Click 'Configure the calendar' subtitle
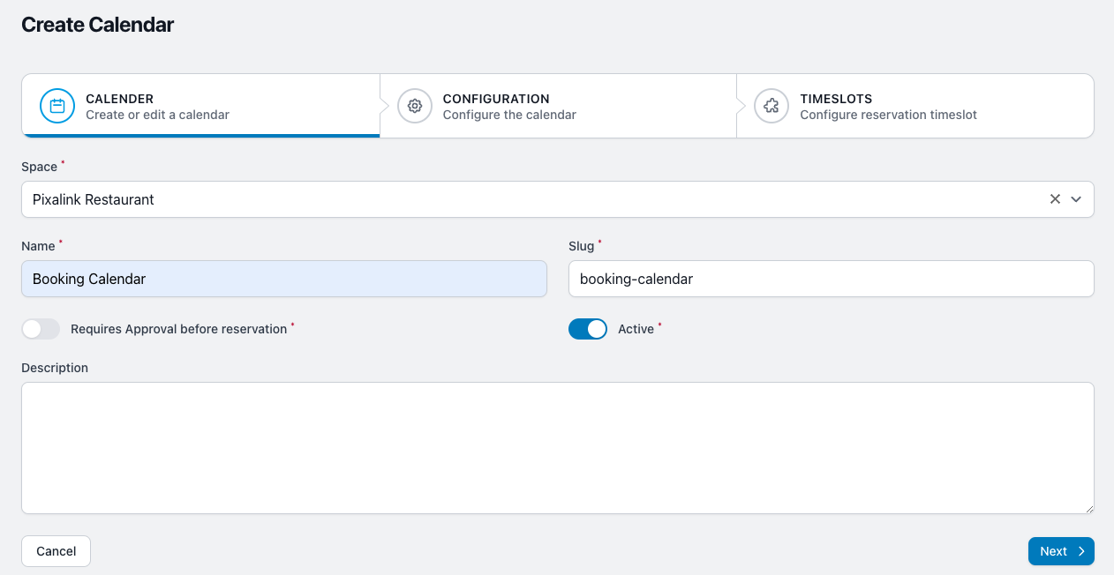 509,115
